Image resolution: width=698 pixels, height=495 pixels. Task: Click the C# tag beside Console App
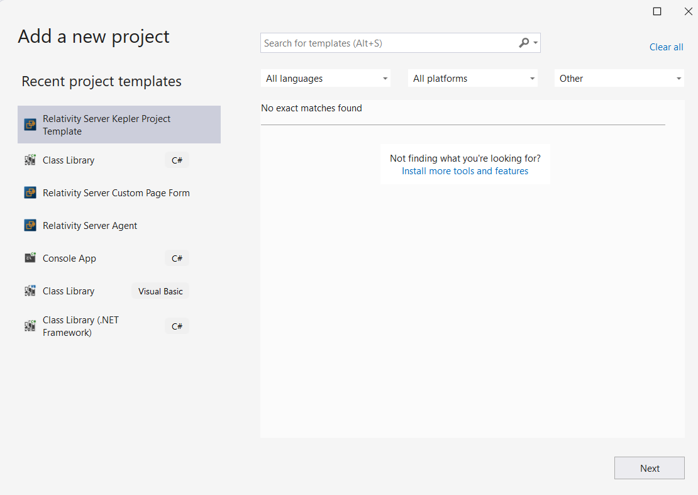point(177,258)
